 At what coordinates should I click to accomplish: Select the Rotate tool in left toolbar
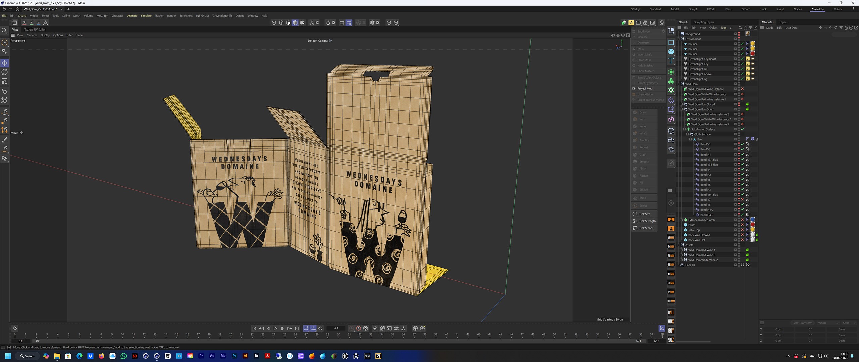[5, 72]
